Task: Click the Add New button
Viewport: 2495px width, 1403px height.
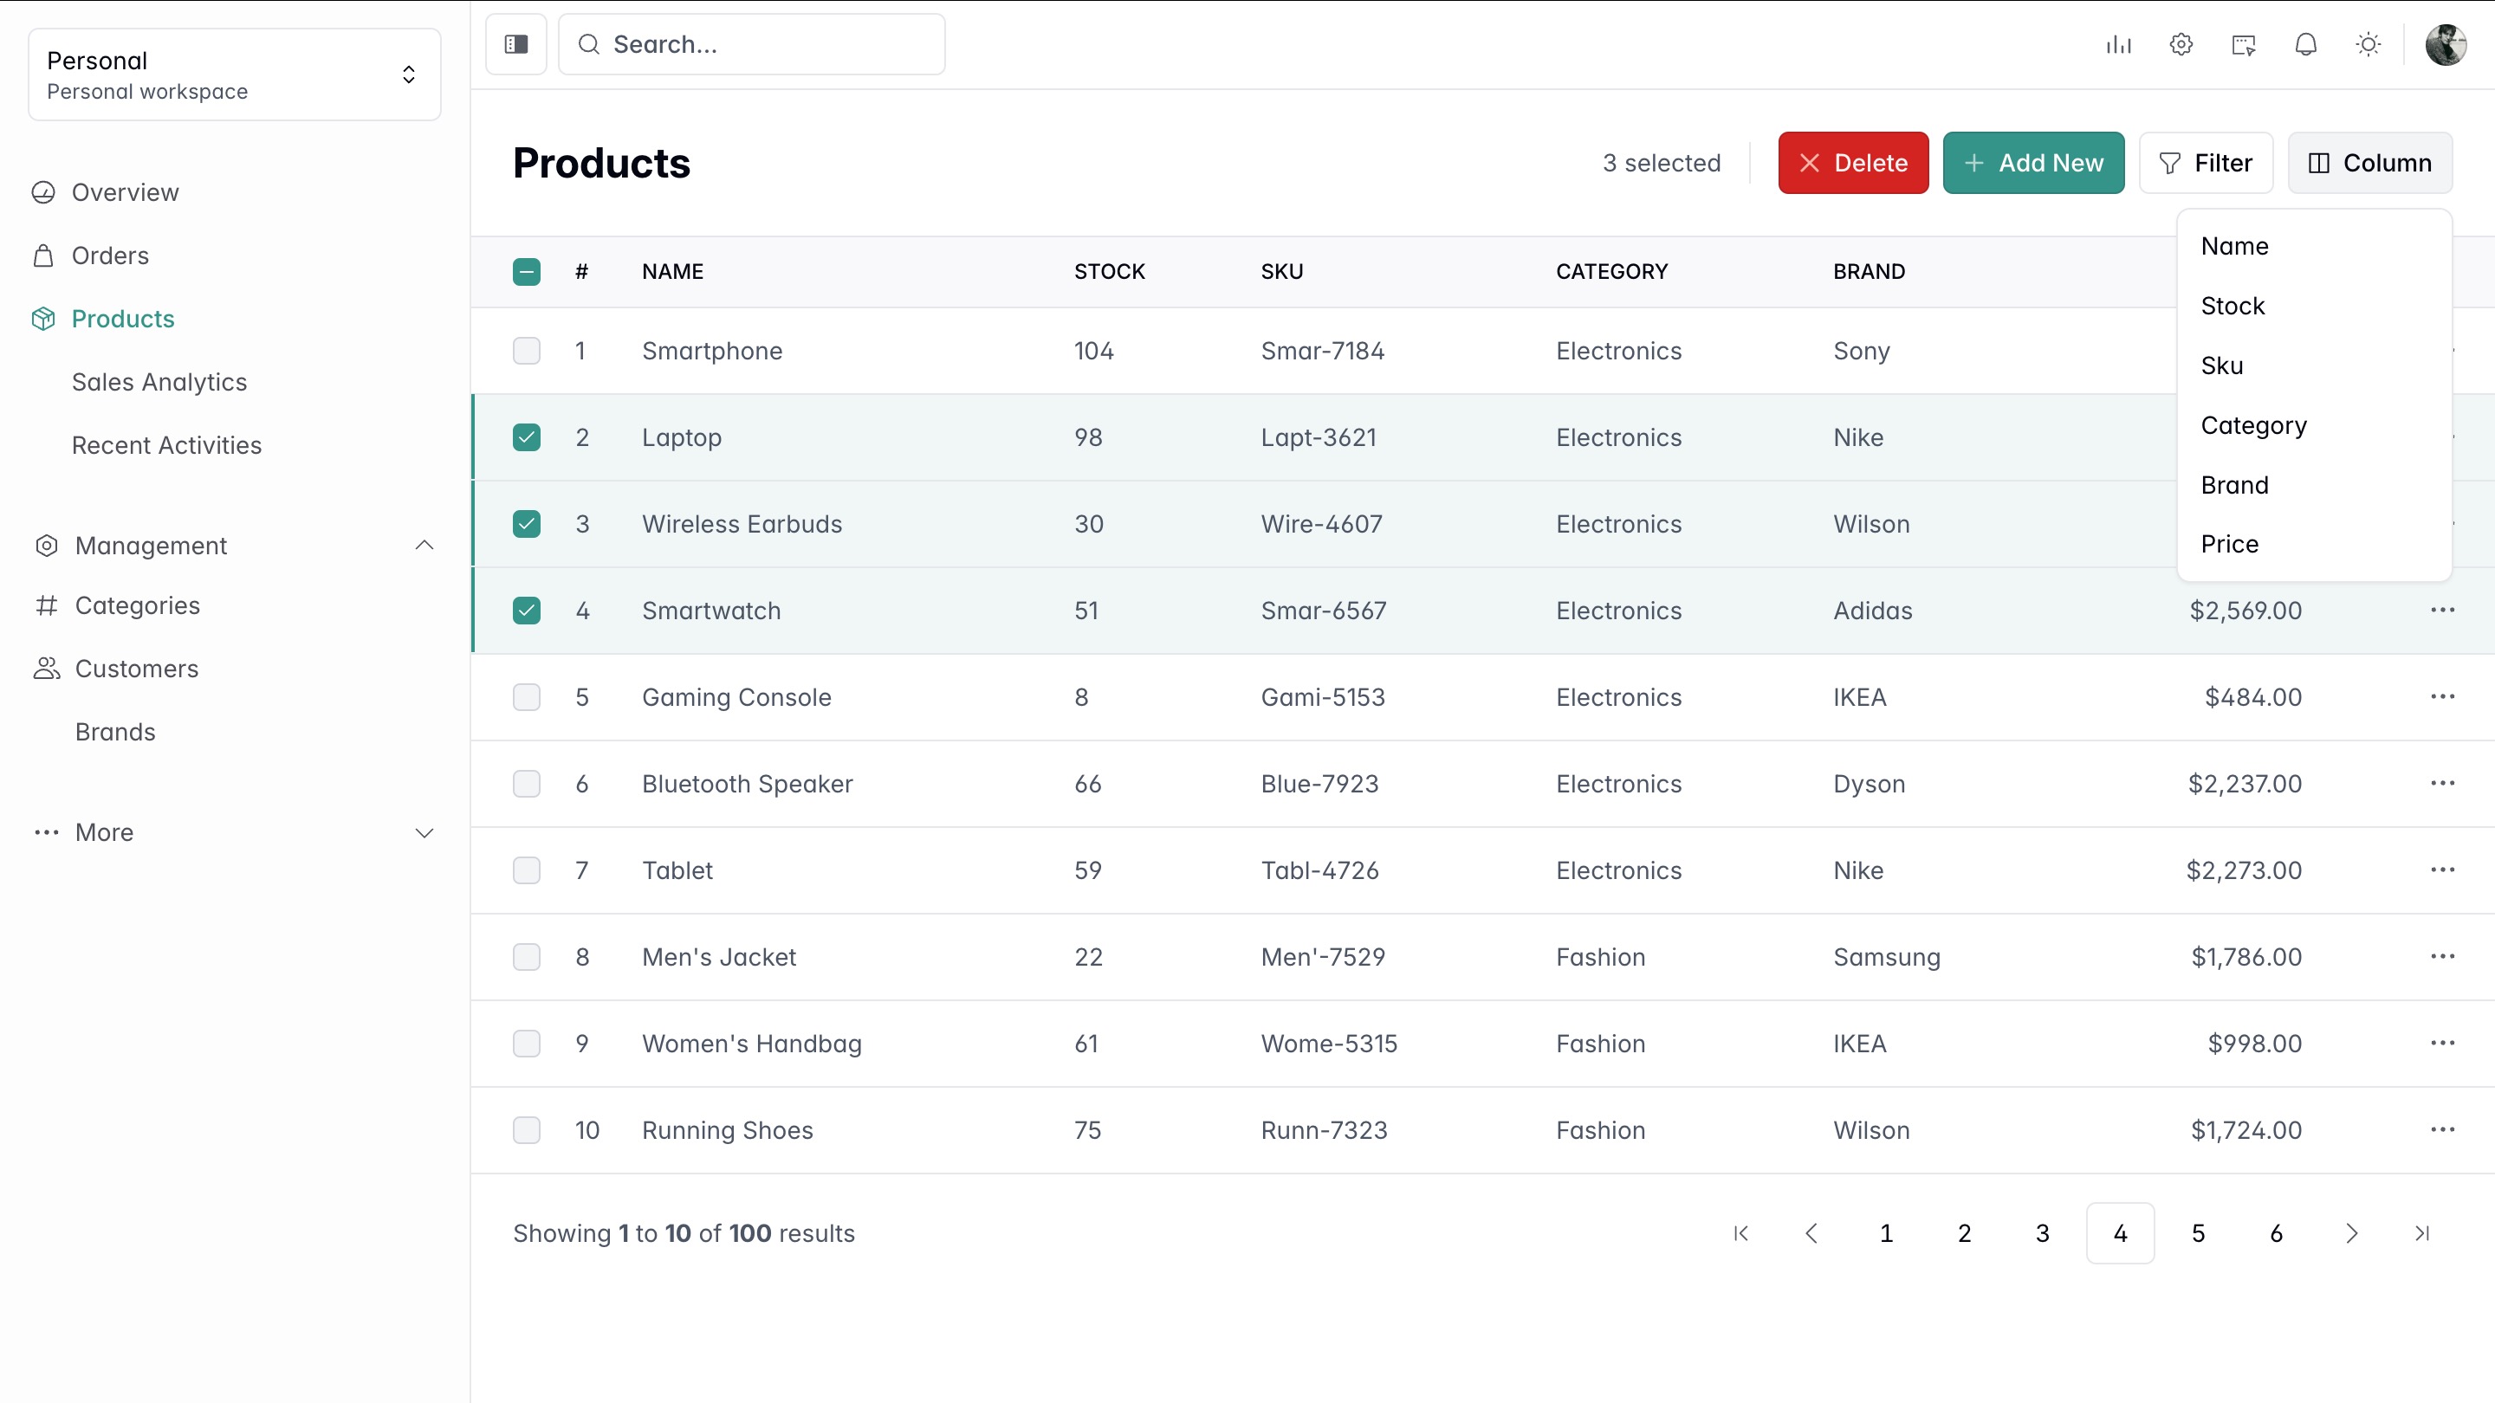Action: tap(2032, 163)
